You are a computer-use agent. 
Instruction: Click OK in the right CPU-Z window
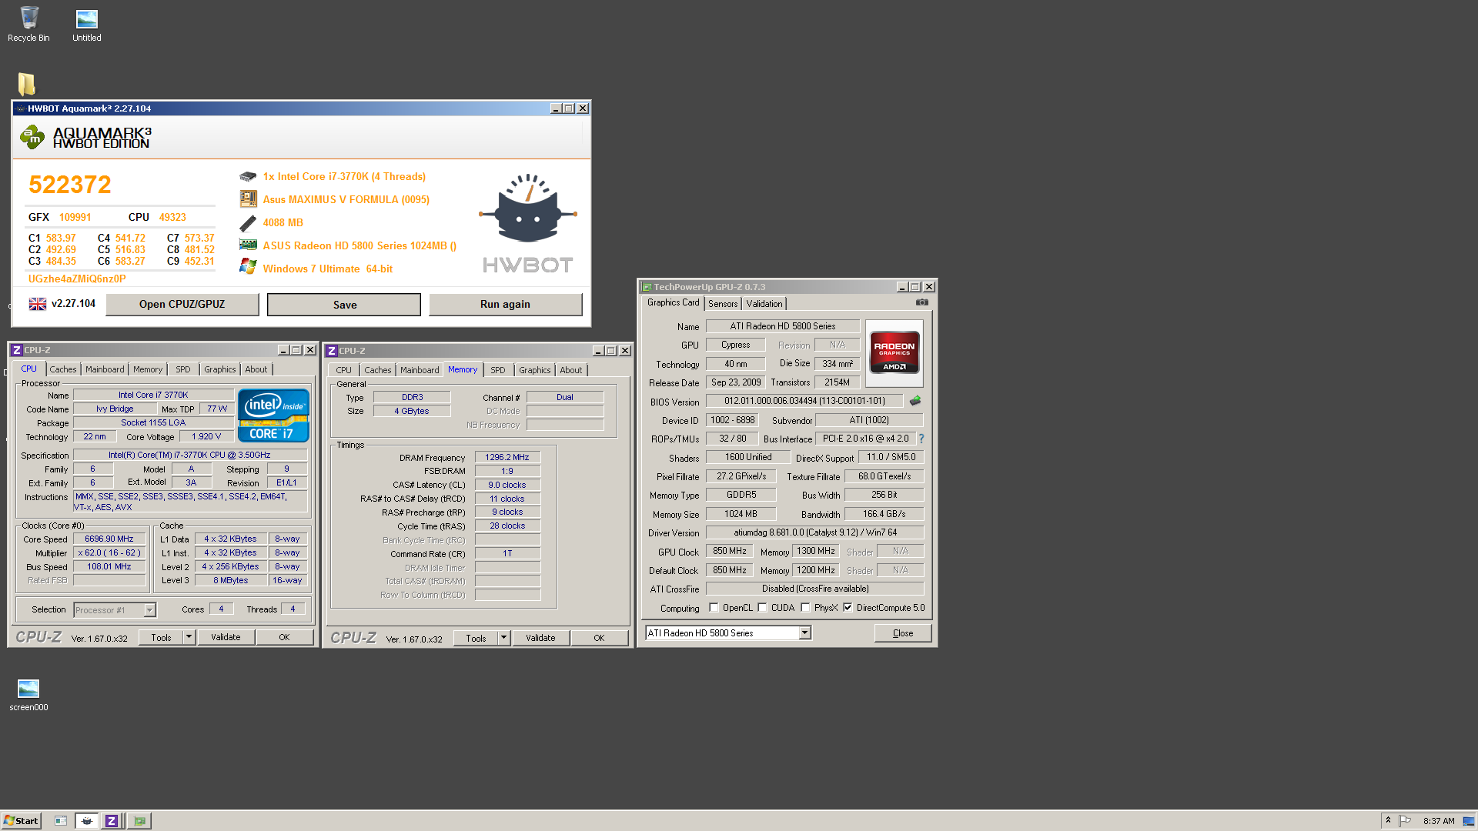(599, 638)
